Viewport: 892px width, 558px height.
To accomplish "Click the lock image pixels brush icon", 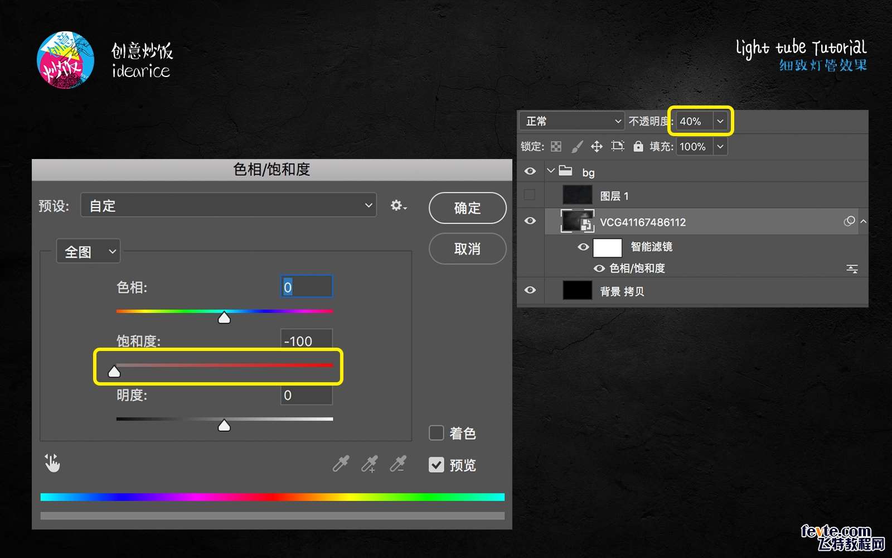I will pos(577,147).
